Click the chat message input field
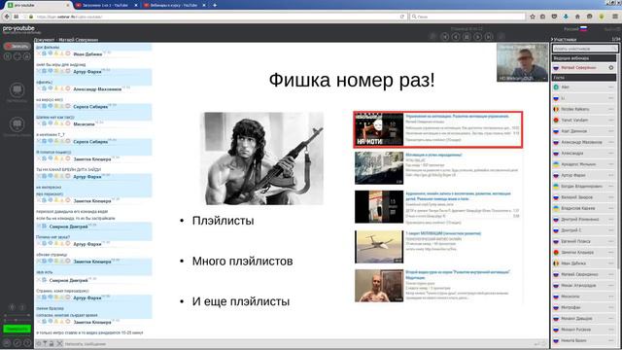The image size is (622, 350). click(297, 344)
